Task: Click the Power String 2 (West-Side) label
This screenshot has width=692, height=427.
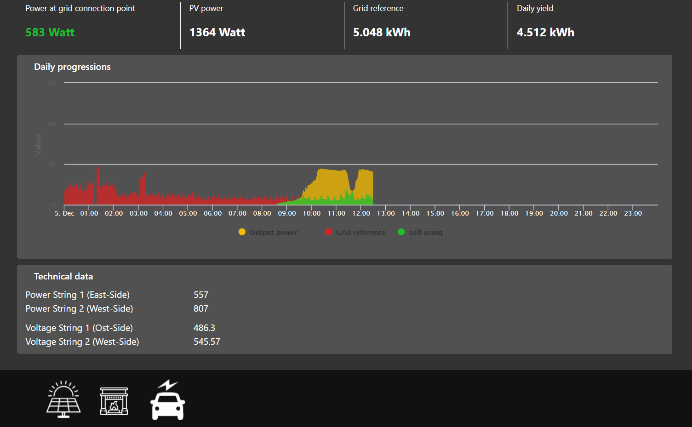Action: [x=79, y=309]
